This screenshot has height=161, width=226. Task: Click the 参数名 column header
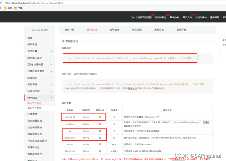70,110
